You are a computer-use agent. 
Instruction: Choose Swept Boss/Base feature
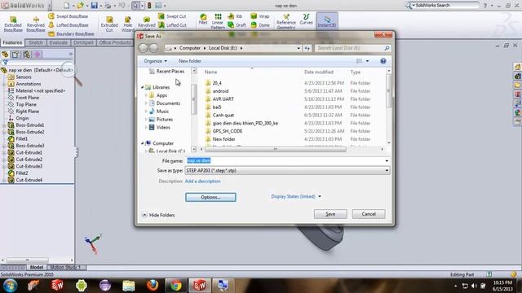pos(69,16)
